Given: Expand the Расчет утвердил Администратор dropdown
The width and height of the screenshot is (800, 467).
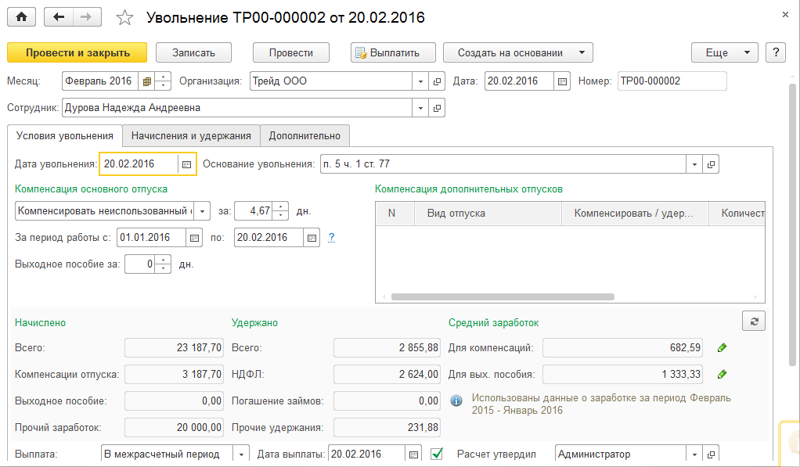Looking at the screenshot, I should coord(694,454).
